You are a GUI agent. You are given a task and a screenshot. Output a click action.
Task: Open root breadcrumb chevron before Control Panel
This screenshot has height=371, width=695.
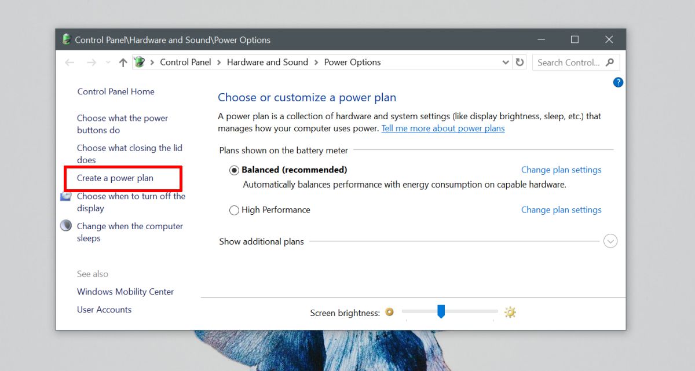tap(152, 63)
